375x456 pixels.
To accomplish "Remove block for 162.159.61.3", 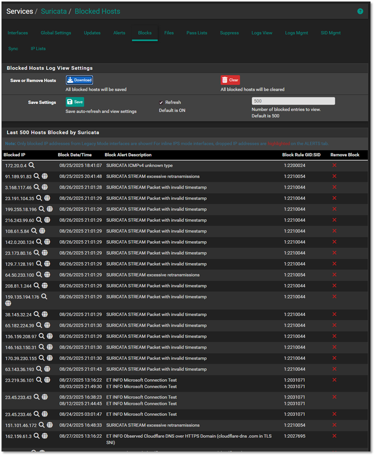I will (x=335, y=436).
